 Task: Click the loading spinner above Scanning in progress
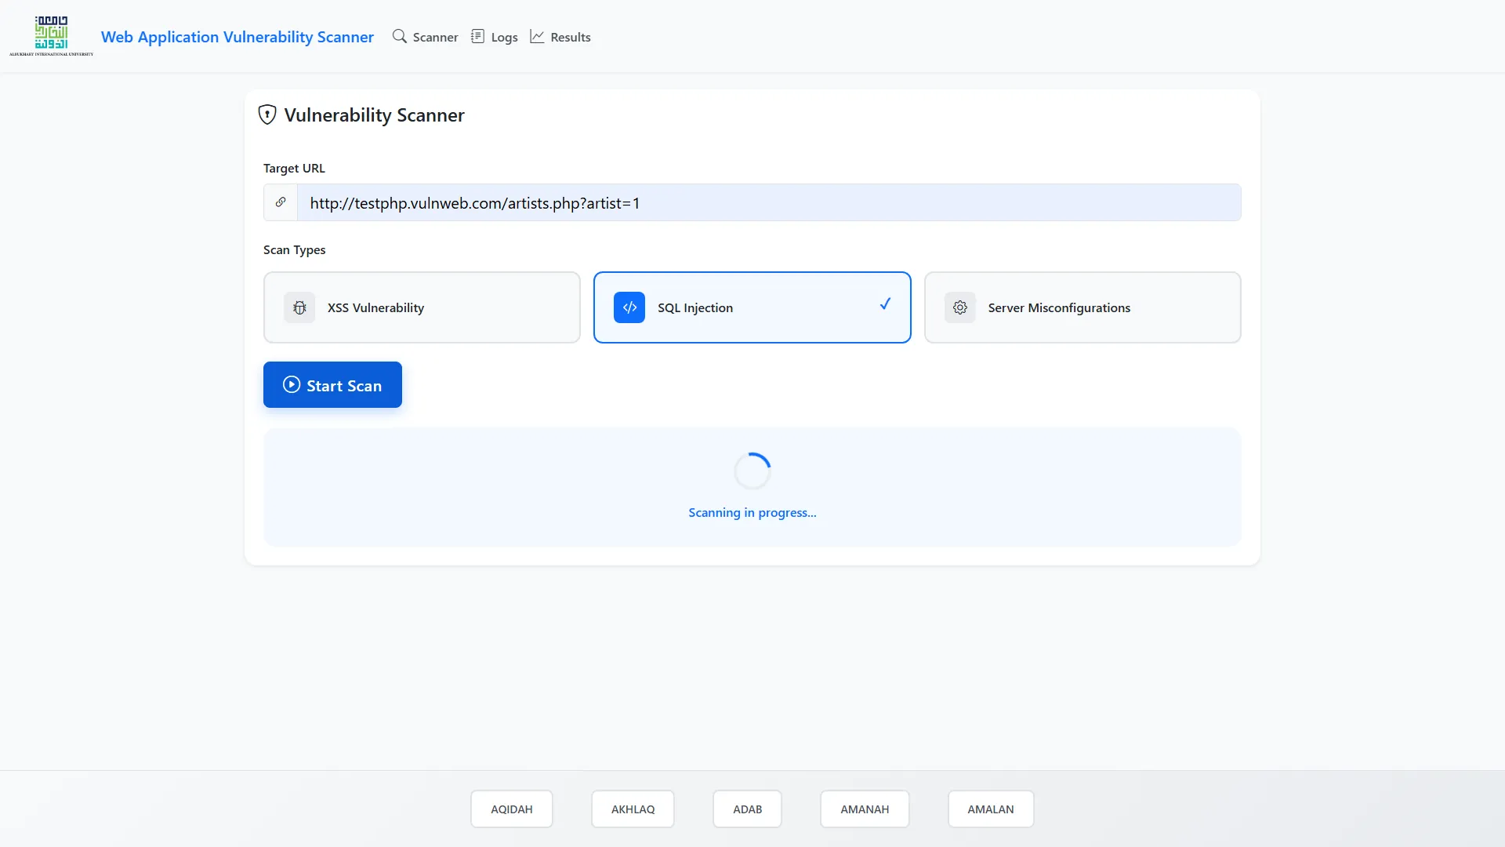(x=752, y=471)
